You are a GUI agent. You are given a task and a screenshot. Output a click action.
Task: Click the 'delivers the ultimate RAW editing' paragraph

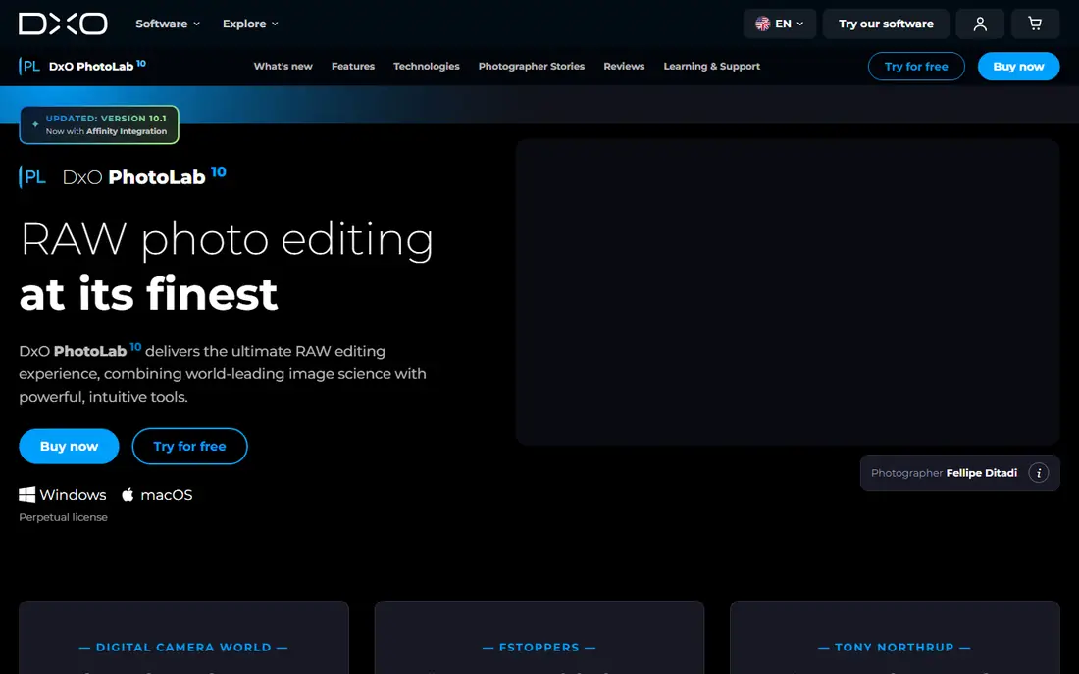pyautogui.click(x=223, y=374)
